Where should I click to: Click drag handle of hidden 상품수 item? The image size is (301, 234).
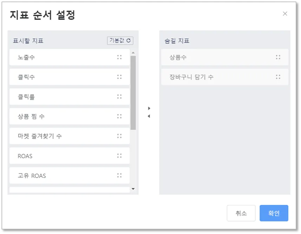[x=278, y=57]
